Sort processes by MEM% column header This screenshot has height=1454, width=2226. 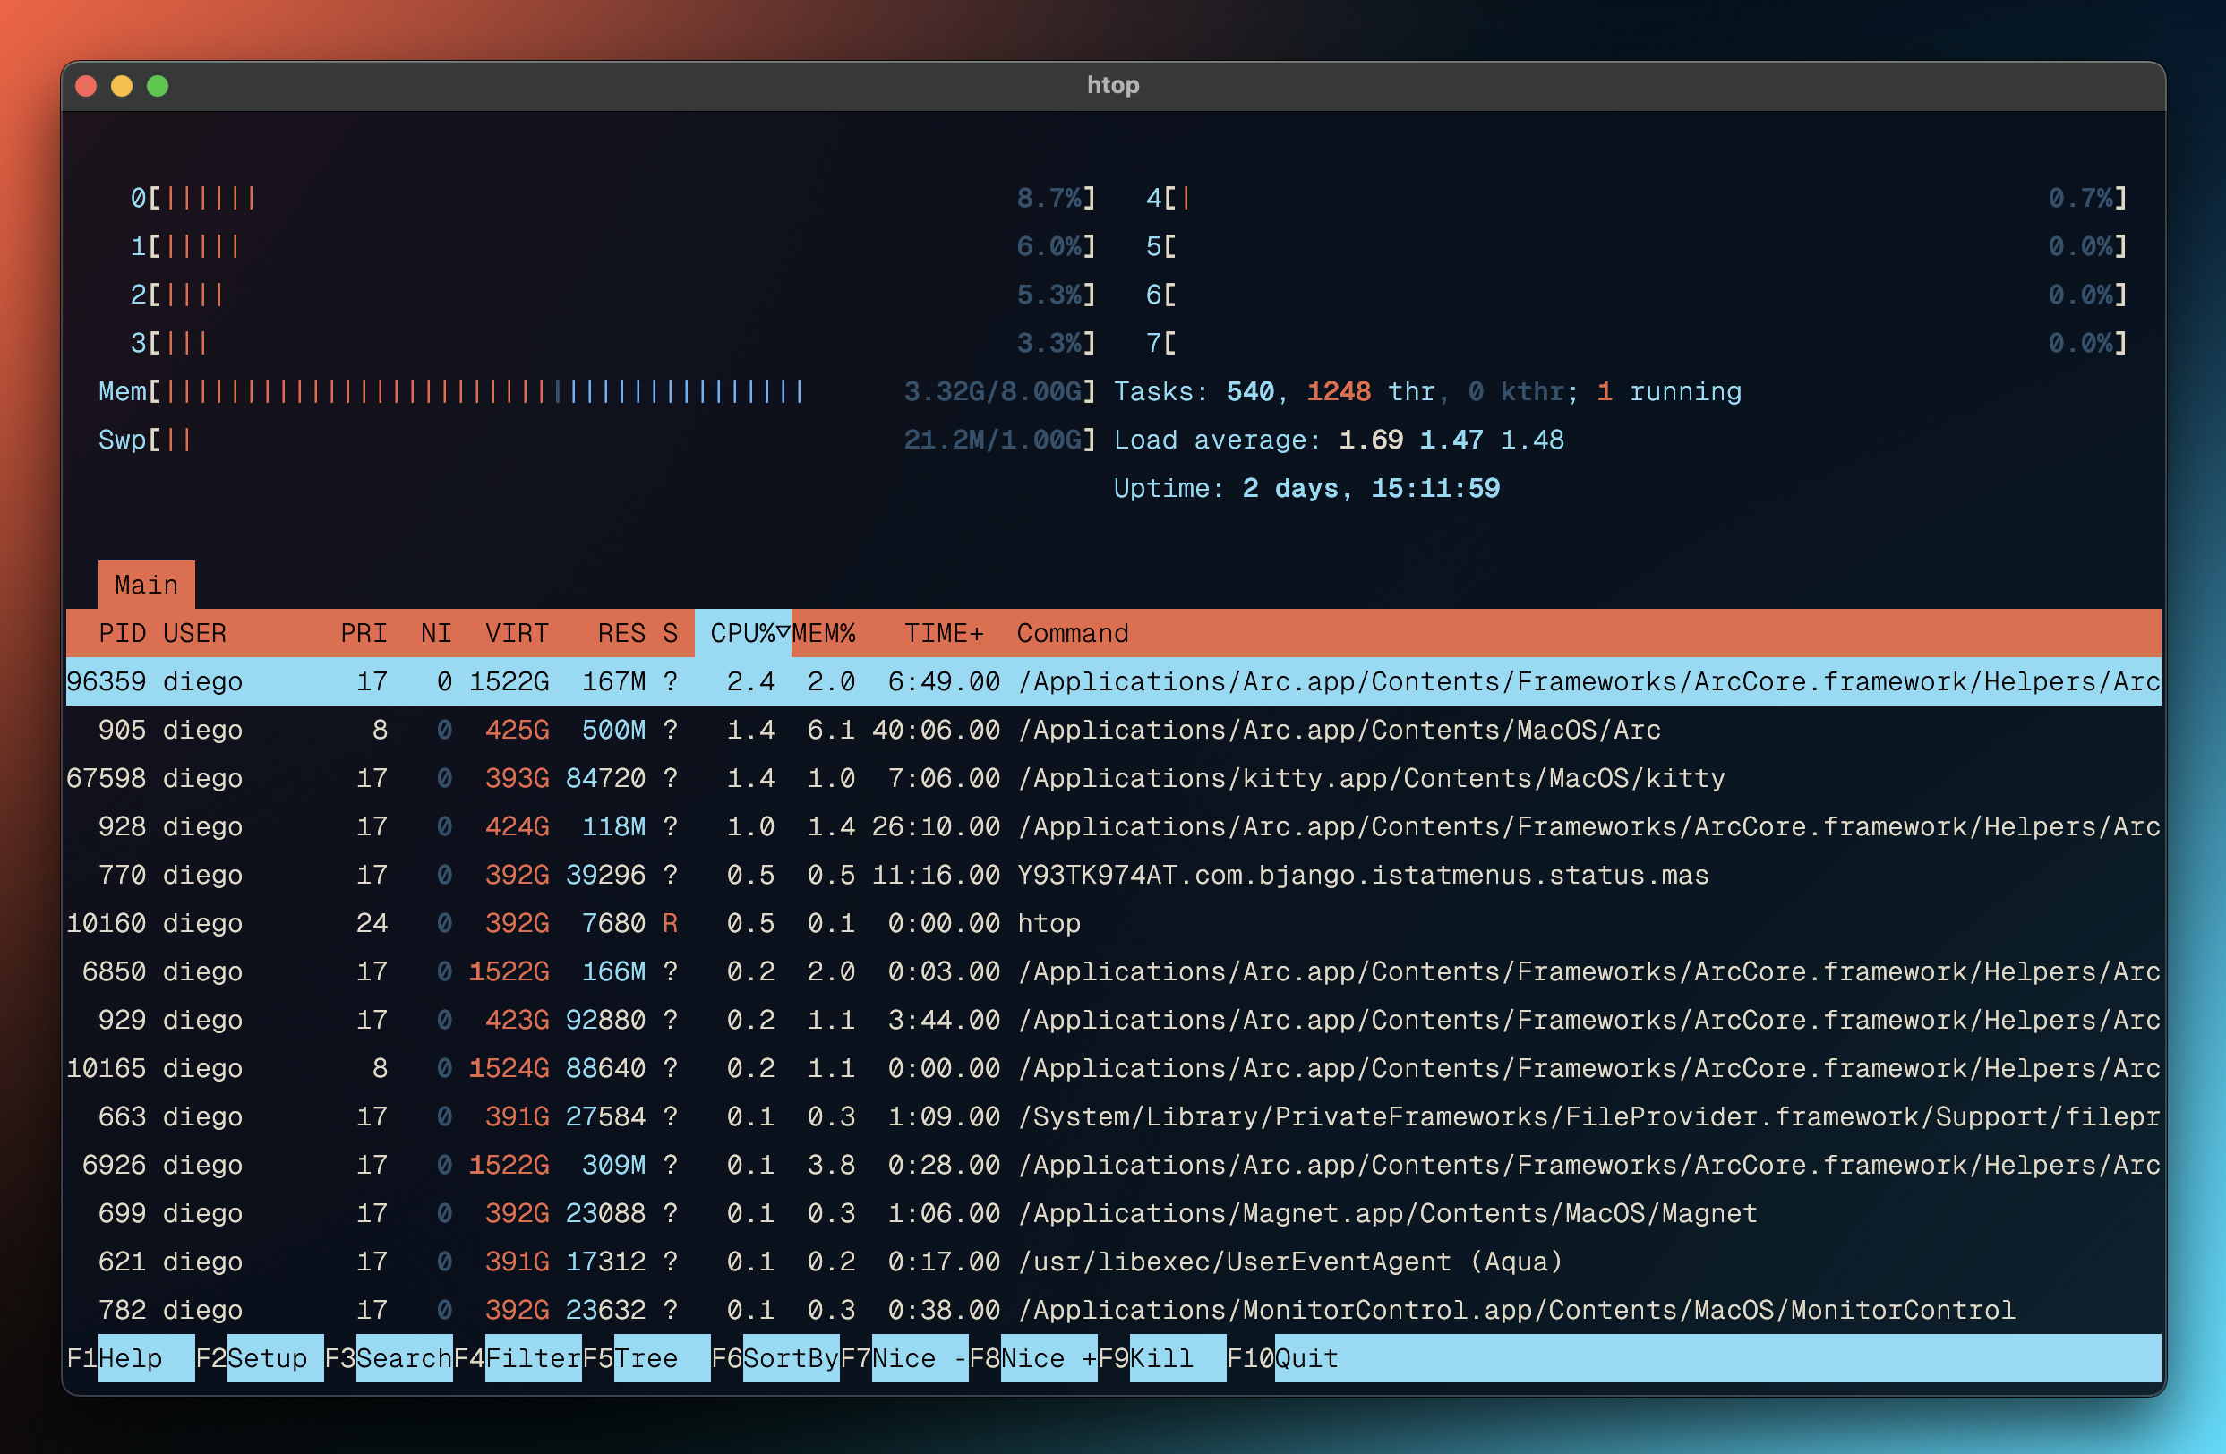(824, 633)
